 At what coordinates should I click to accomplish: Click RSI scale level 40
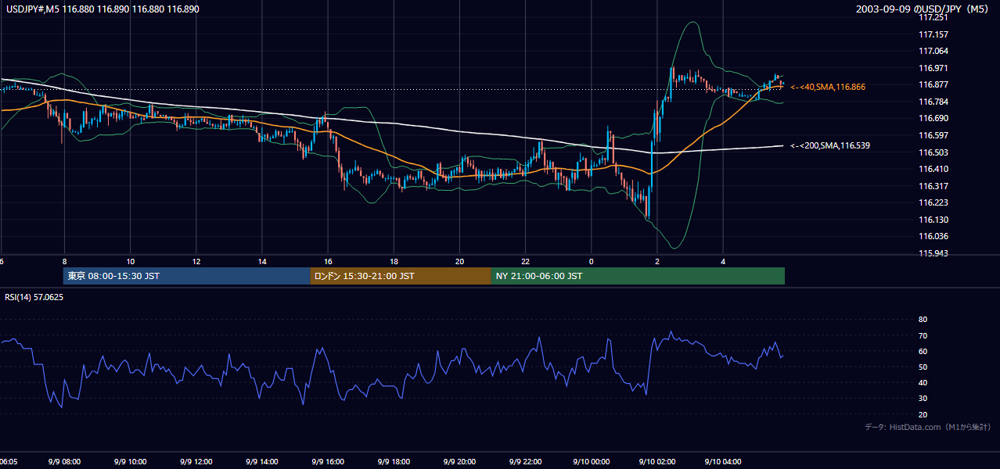click(923, 382)
